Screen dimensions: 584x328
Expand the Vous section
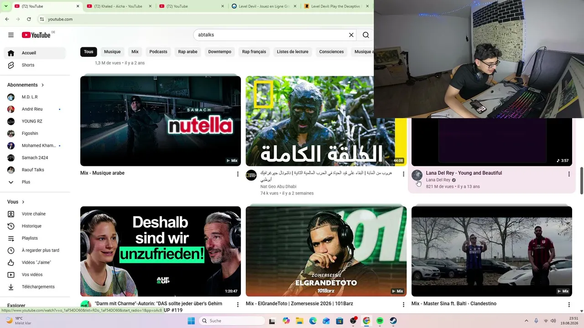point(16,202)
